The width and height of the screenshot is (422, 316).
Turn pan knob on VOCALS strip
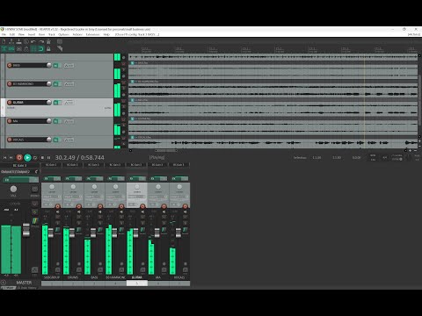coord(179,187)
